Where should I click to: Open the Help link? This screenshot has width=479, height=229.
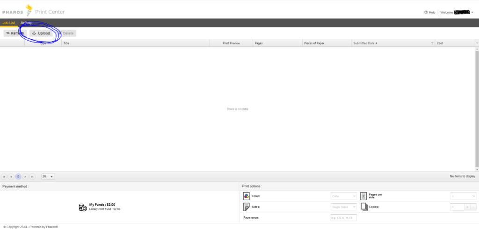click(430, 13)
